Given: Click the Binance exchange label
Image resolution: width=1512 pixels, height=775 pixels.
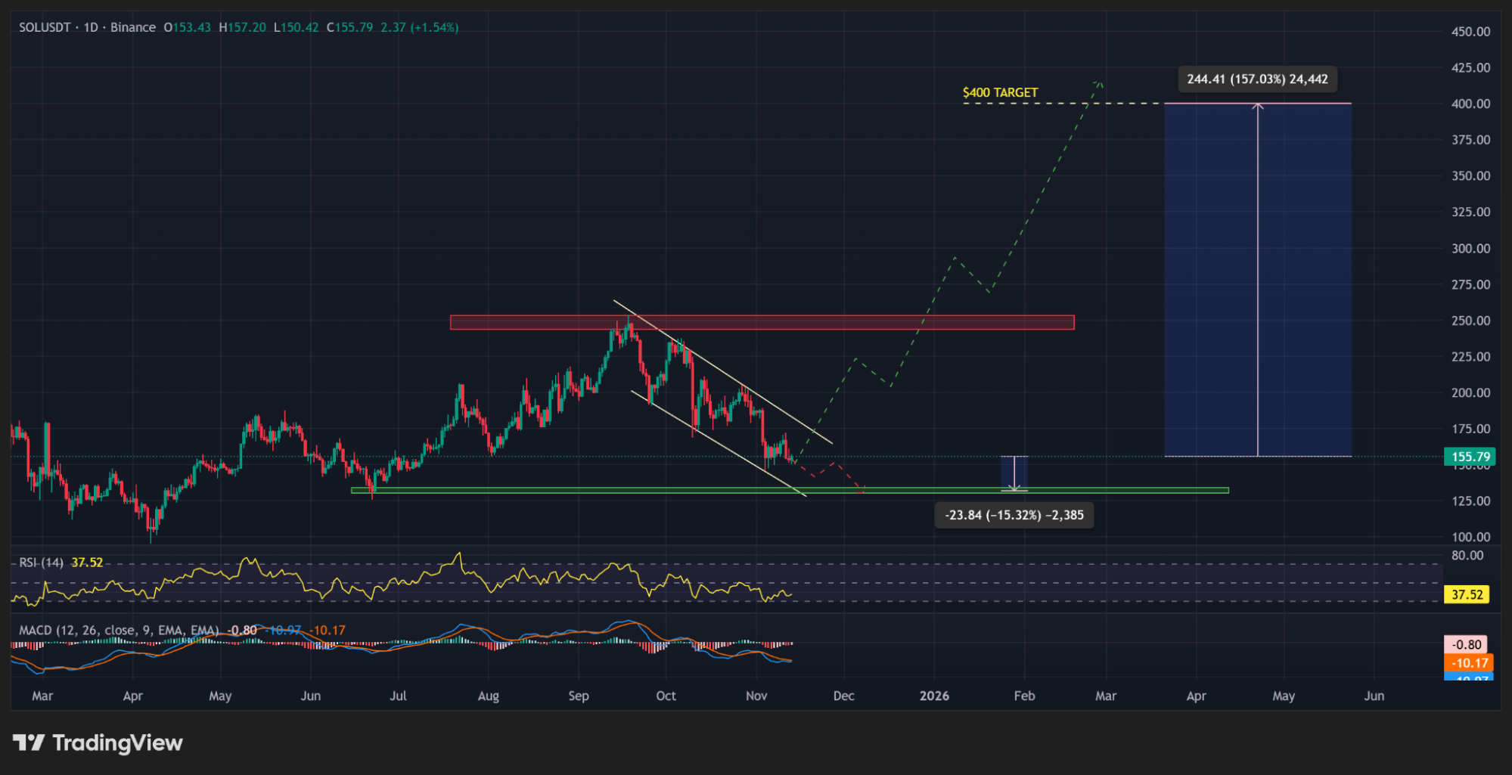Looking at the screenshot, I should click(133, 27).
